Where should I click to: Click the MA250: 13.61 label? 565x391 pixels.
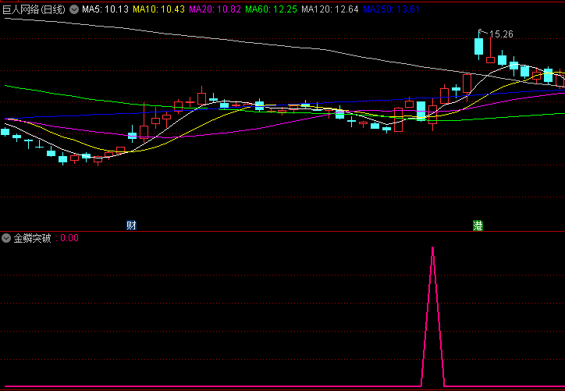391,9
